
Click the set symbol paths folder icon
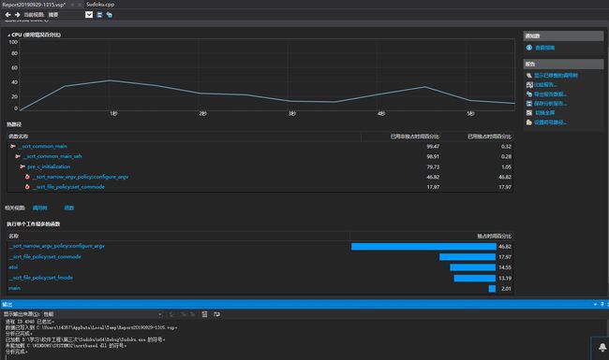529,122
